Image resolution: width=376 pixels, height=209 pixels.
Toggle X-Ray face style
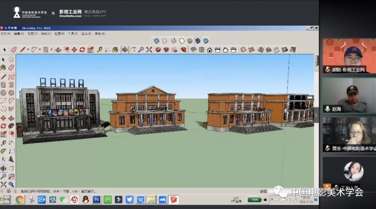point(156,41)
